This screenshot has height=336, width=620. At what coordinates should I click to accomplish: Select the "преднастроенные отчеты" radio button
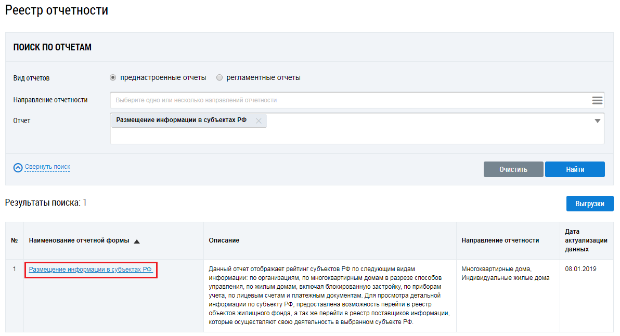click(113, 77)
